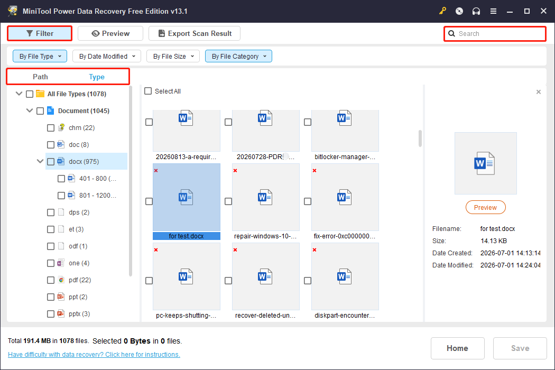
Task: Select the one (4) tree item
Action: coord(79,263)
